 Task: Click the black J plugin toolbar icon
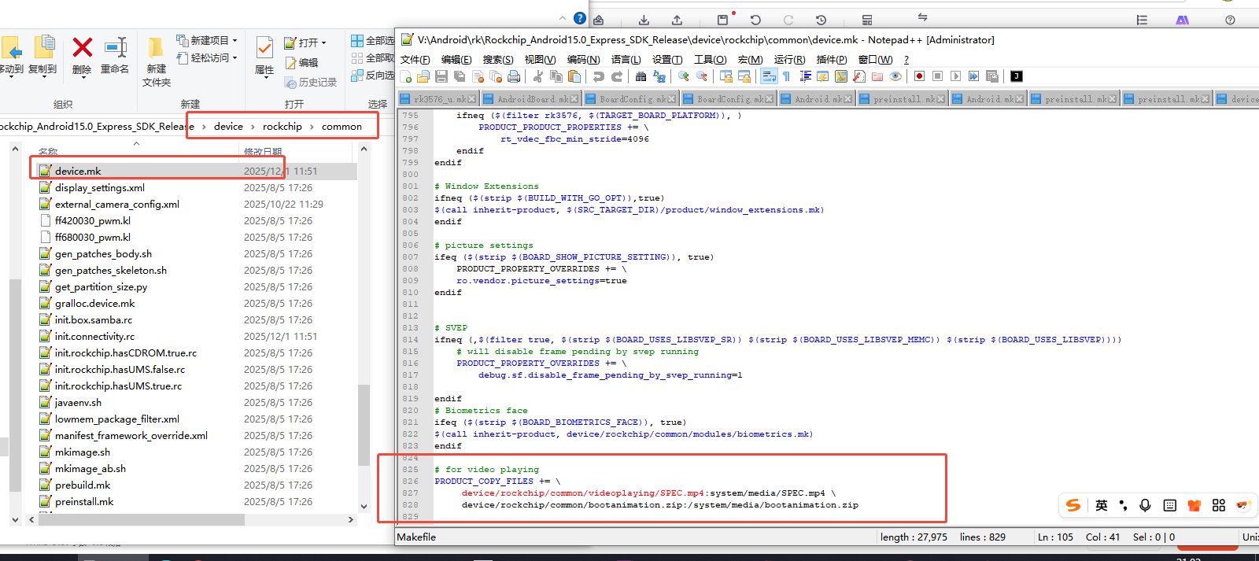(x=1017, y=76)
